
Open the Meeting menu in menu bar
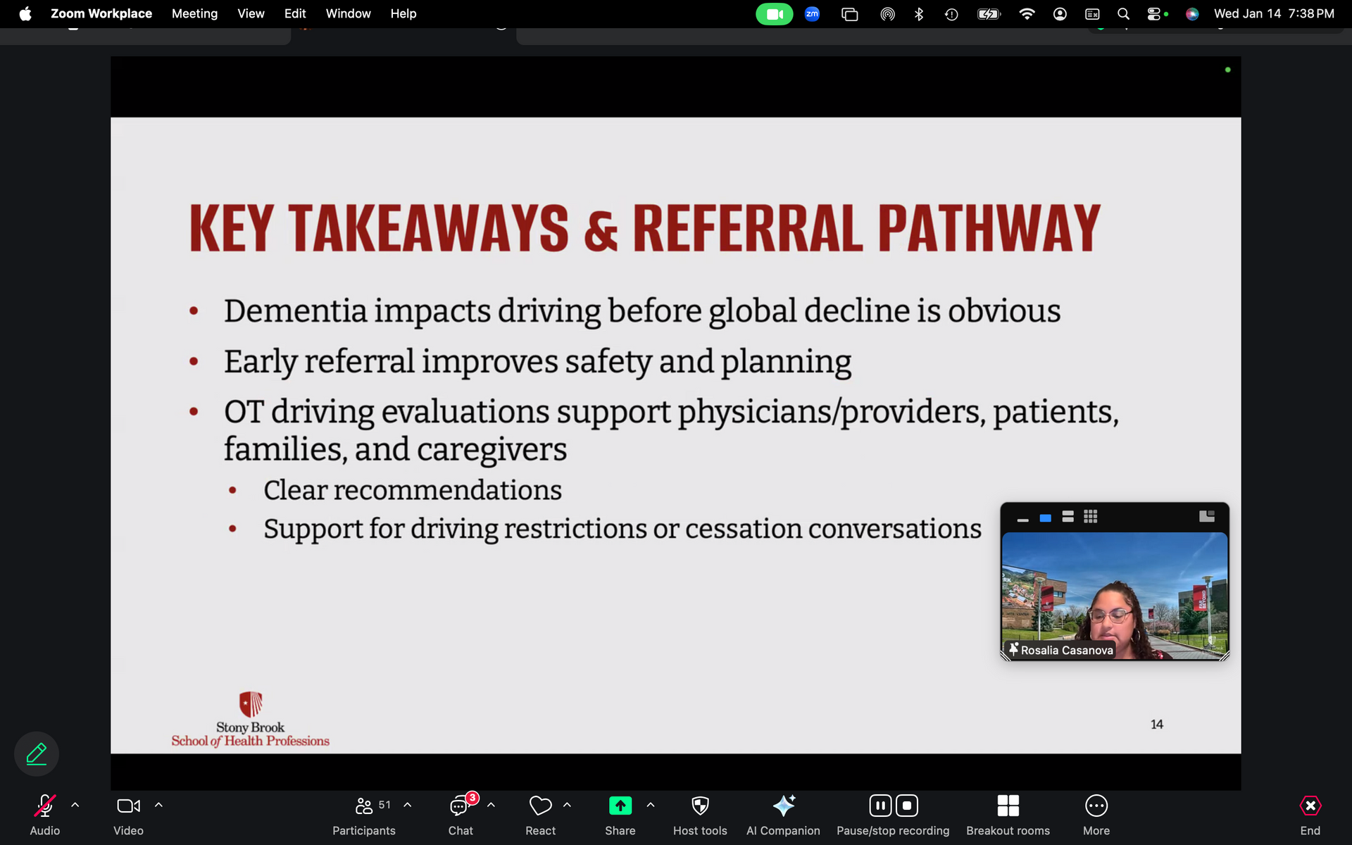(x=194, y=13)
